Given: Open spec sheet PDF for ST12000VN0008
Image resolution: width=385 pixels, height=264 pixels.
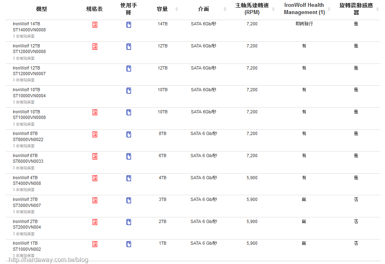Looking at the screenshot, I should click(95, 47).
